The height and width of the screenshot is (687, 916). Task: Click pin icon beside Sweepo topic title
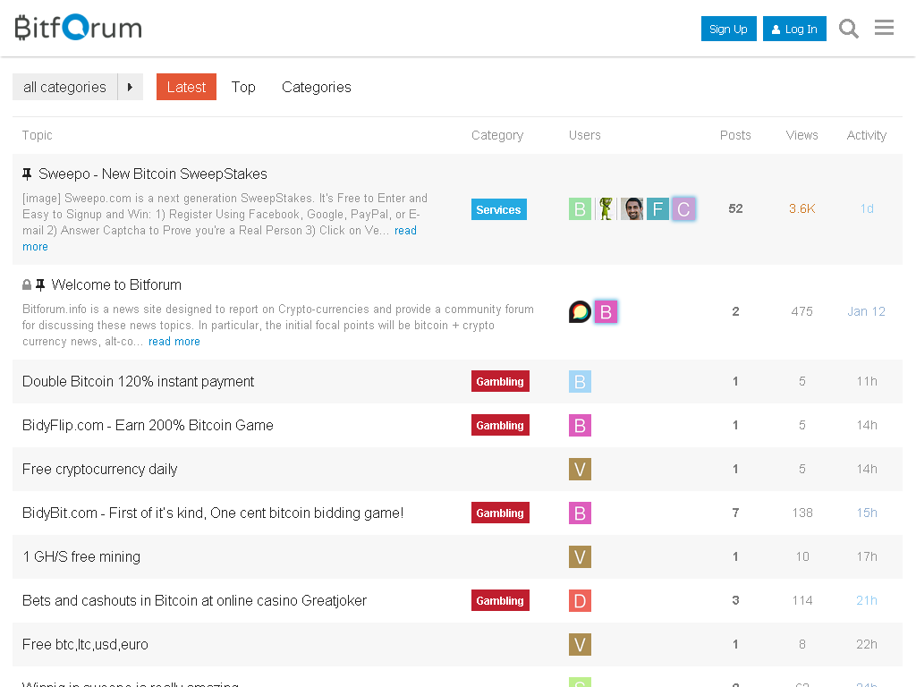point(27,174)
